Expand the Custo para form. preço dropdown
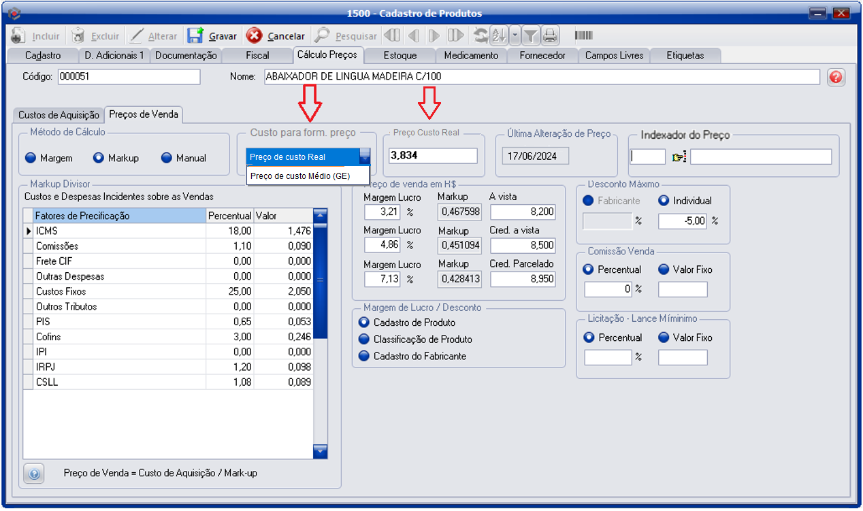This screenshot has height=511, width=863. (365, 156)
